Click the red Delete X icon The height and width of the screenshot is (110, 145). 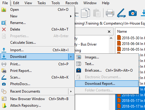click(x=4, y=29)
